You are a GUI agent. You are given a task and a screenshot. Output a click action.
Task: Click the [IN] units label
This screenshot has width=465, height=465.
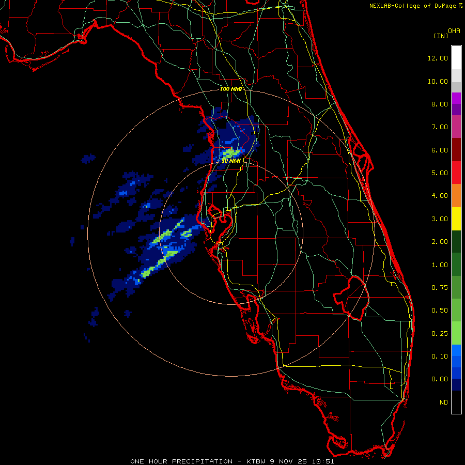click(x=441, y=36)
